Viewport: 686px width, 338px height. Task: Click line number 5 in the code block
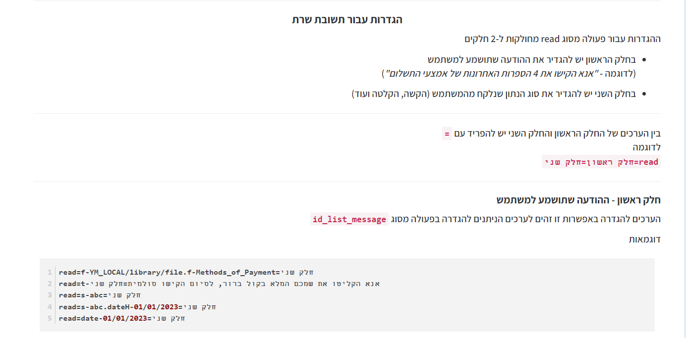click(50, 318)
